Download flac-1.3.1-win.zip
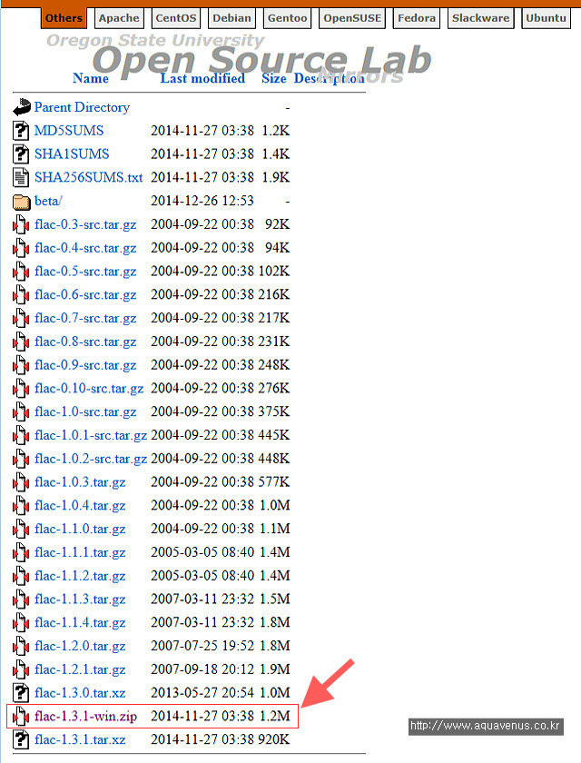Image resolution: width=581 pixels, height=763 pixels. 85,717
